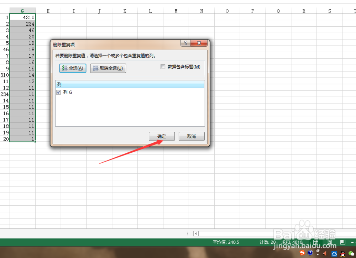Select column Q header

(278, 11)
